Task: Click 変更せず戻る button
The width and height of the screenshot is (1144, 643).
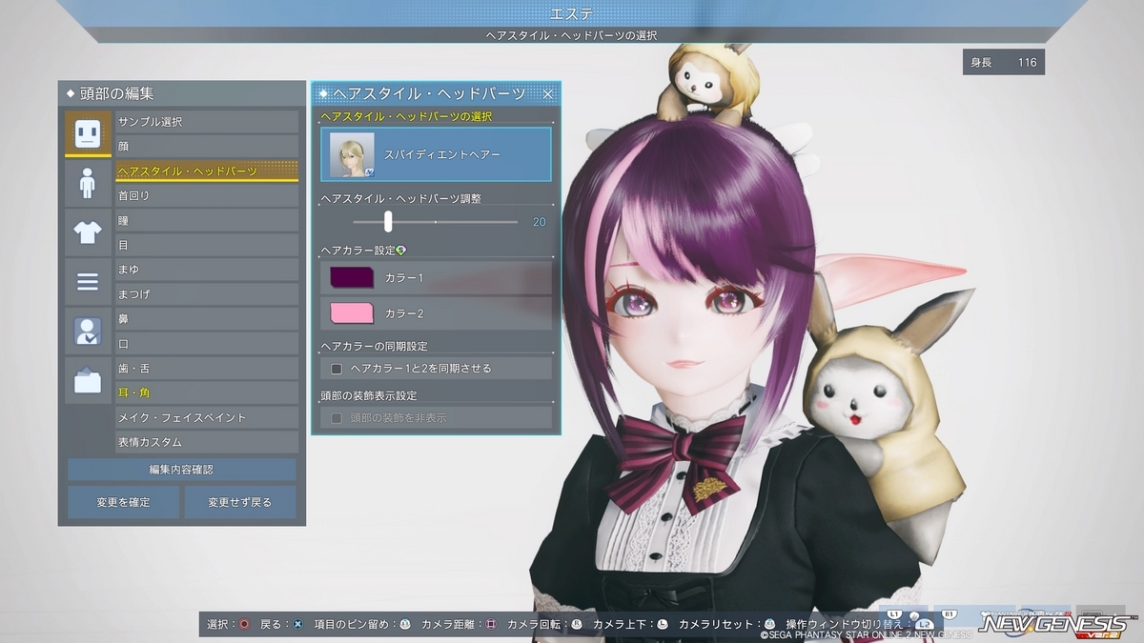Action: (240, 502)
